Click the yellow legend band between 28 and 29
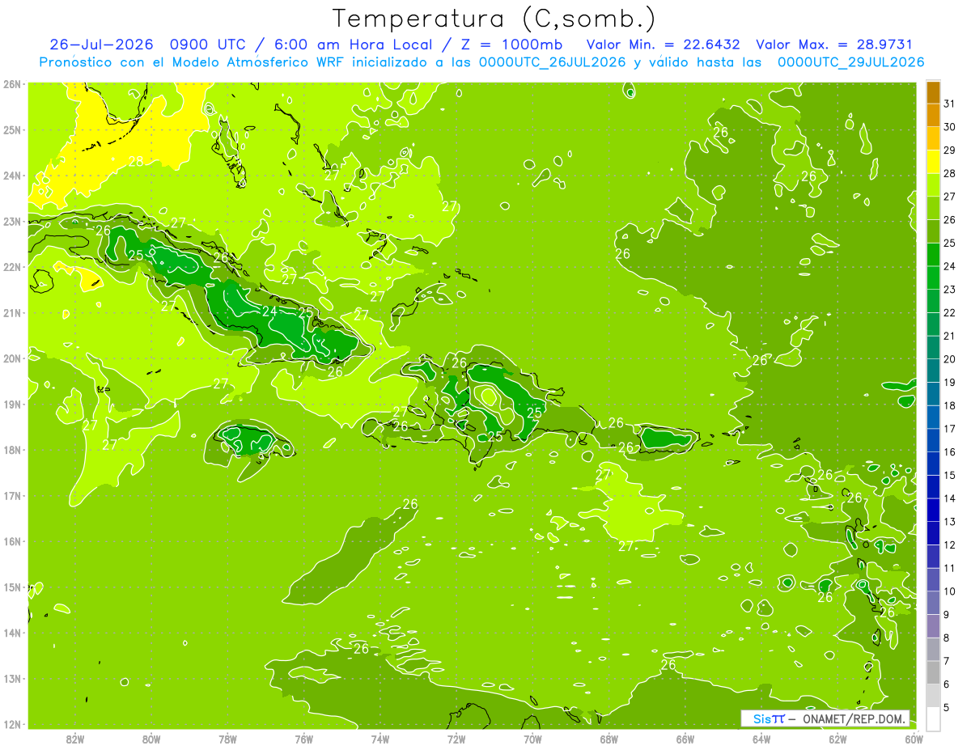 (x=933, y=161)
